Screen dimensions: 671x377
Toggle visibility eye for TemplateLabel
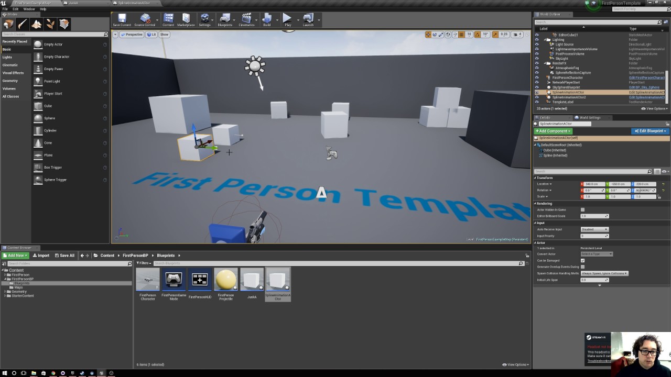pyautogui.click(x=536, y=102)
